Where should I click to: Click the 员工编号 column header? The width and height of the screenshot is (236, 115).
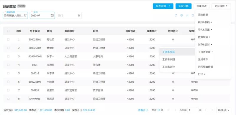tap(35, 31)
